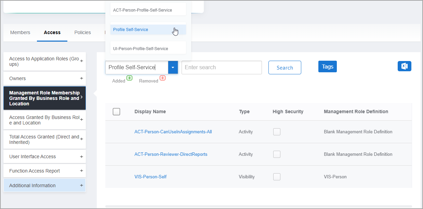The height and width of the screenshot is (209, 423).
Task: Toggle the select-all checkbox in the table header
Action: tap(116, 111)
